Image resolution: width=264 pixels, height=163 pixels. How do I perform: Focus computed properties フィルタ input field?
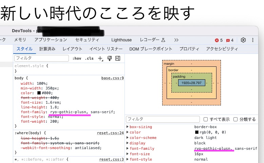[163, 119]
